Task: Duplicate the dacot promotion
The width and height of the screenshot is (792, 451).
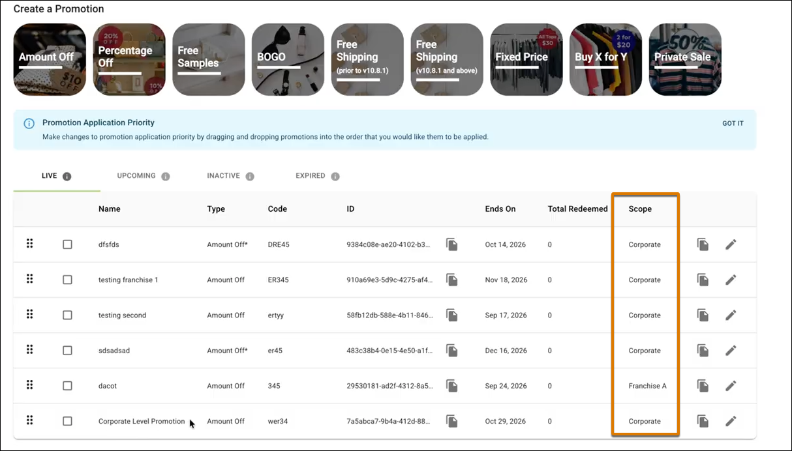Action: point(703,386)
